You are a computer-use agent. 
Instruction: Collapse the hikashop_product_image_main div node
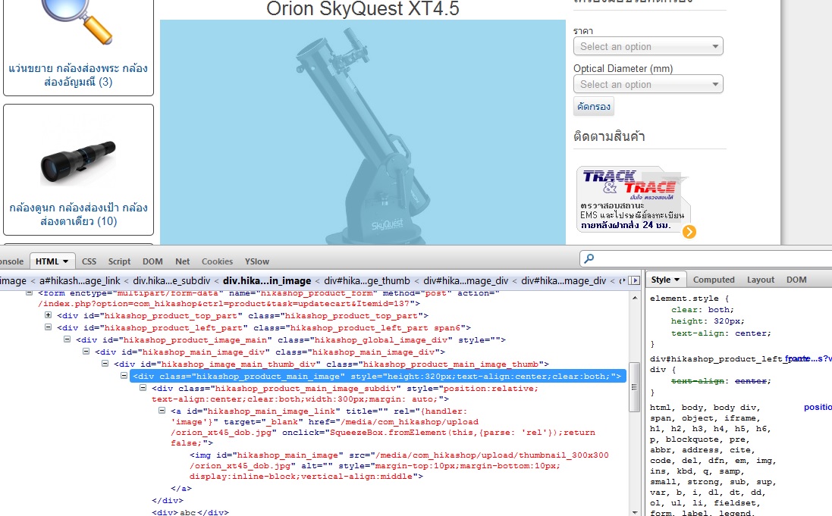click(x=68, y=339)
